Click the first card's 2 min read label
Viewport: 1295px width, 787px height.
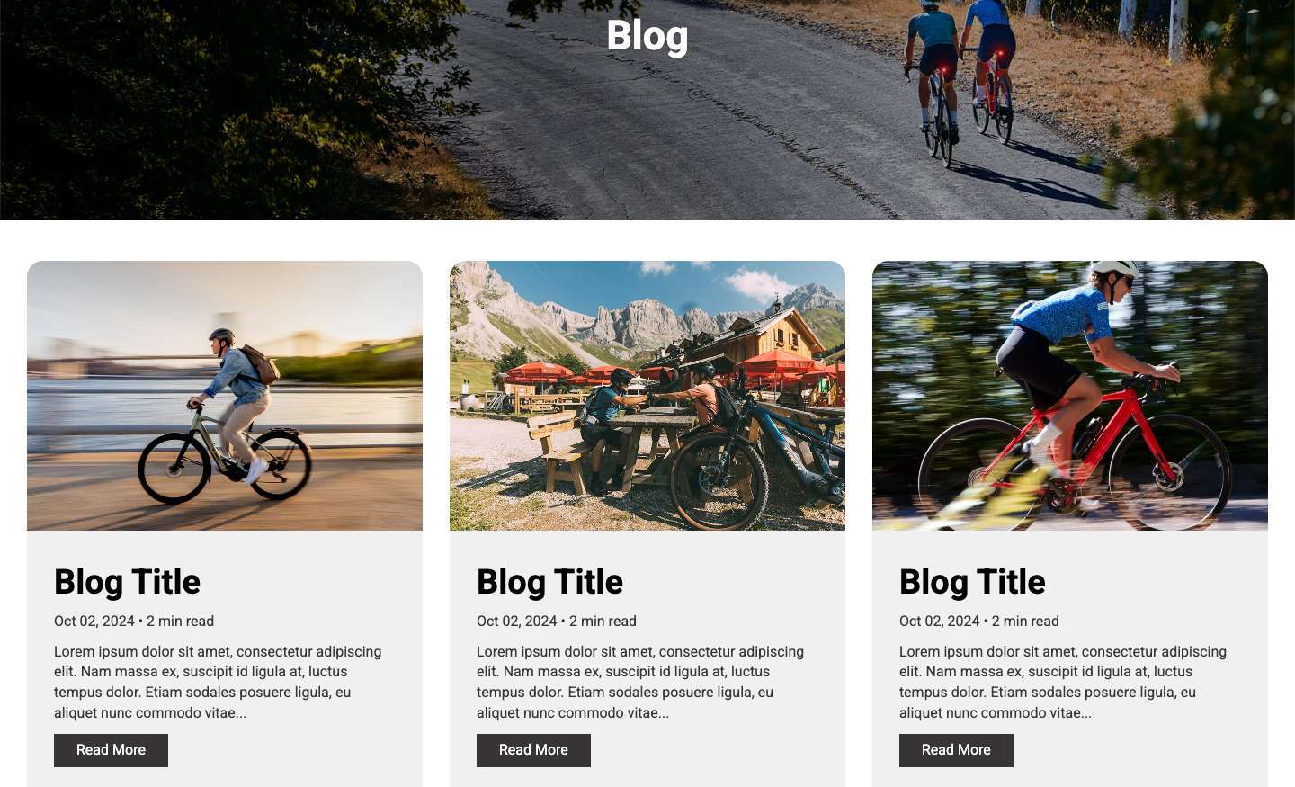pos(180,622)
